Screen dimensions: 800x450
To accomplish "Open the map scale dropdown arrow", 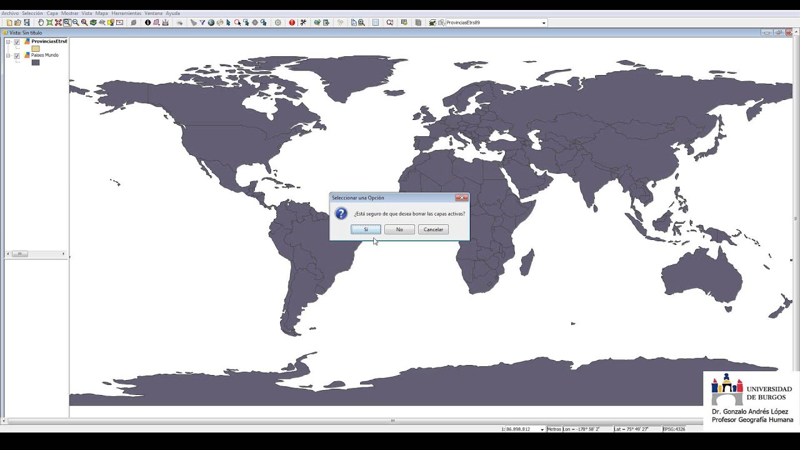I will pyautogui.click(x=542, y=429).
